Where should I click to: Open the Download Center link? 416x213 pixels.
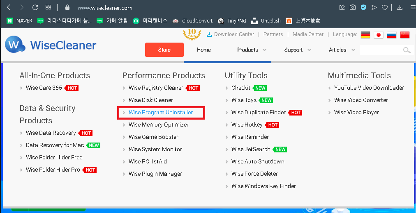[230, 34]
